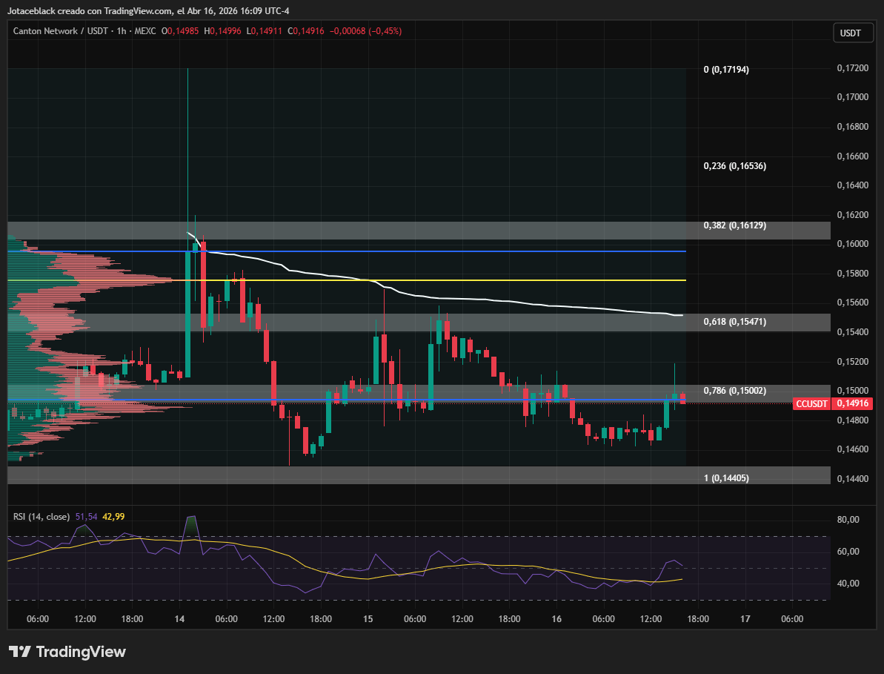Viewport: 884px width, 674px height.
Task: Click the TradingView logo icon
Action: click(20, 652)
